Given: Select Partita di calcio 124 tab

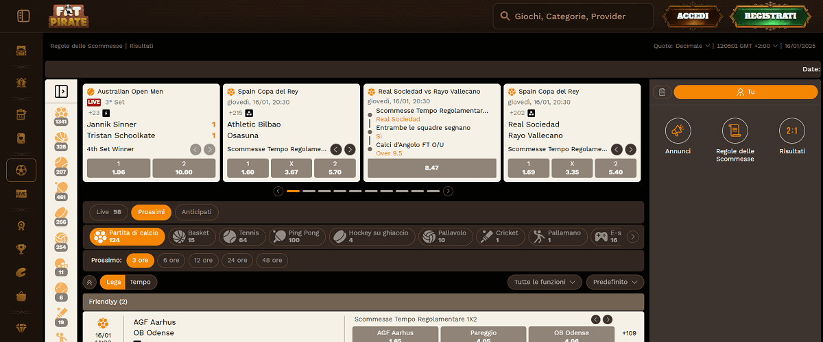Looking at the screenshot, I should point(128,237).
